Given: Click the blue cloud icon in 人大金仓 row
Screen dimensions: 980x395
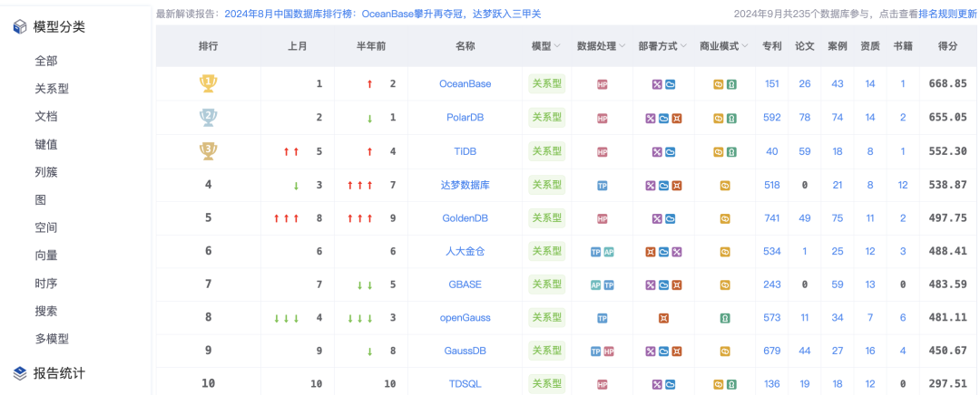Looking at the screenshot, I should tap(663, 252).
